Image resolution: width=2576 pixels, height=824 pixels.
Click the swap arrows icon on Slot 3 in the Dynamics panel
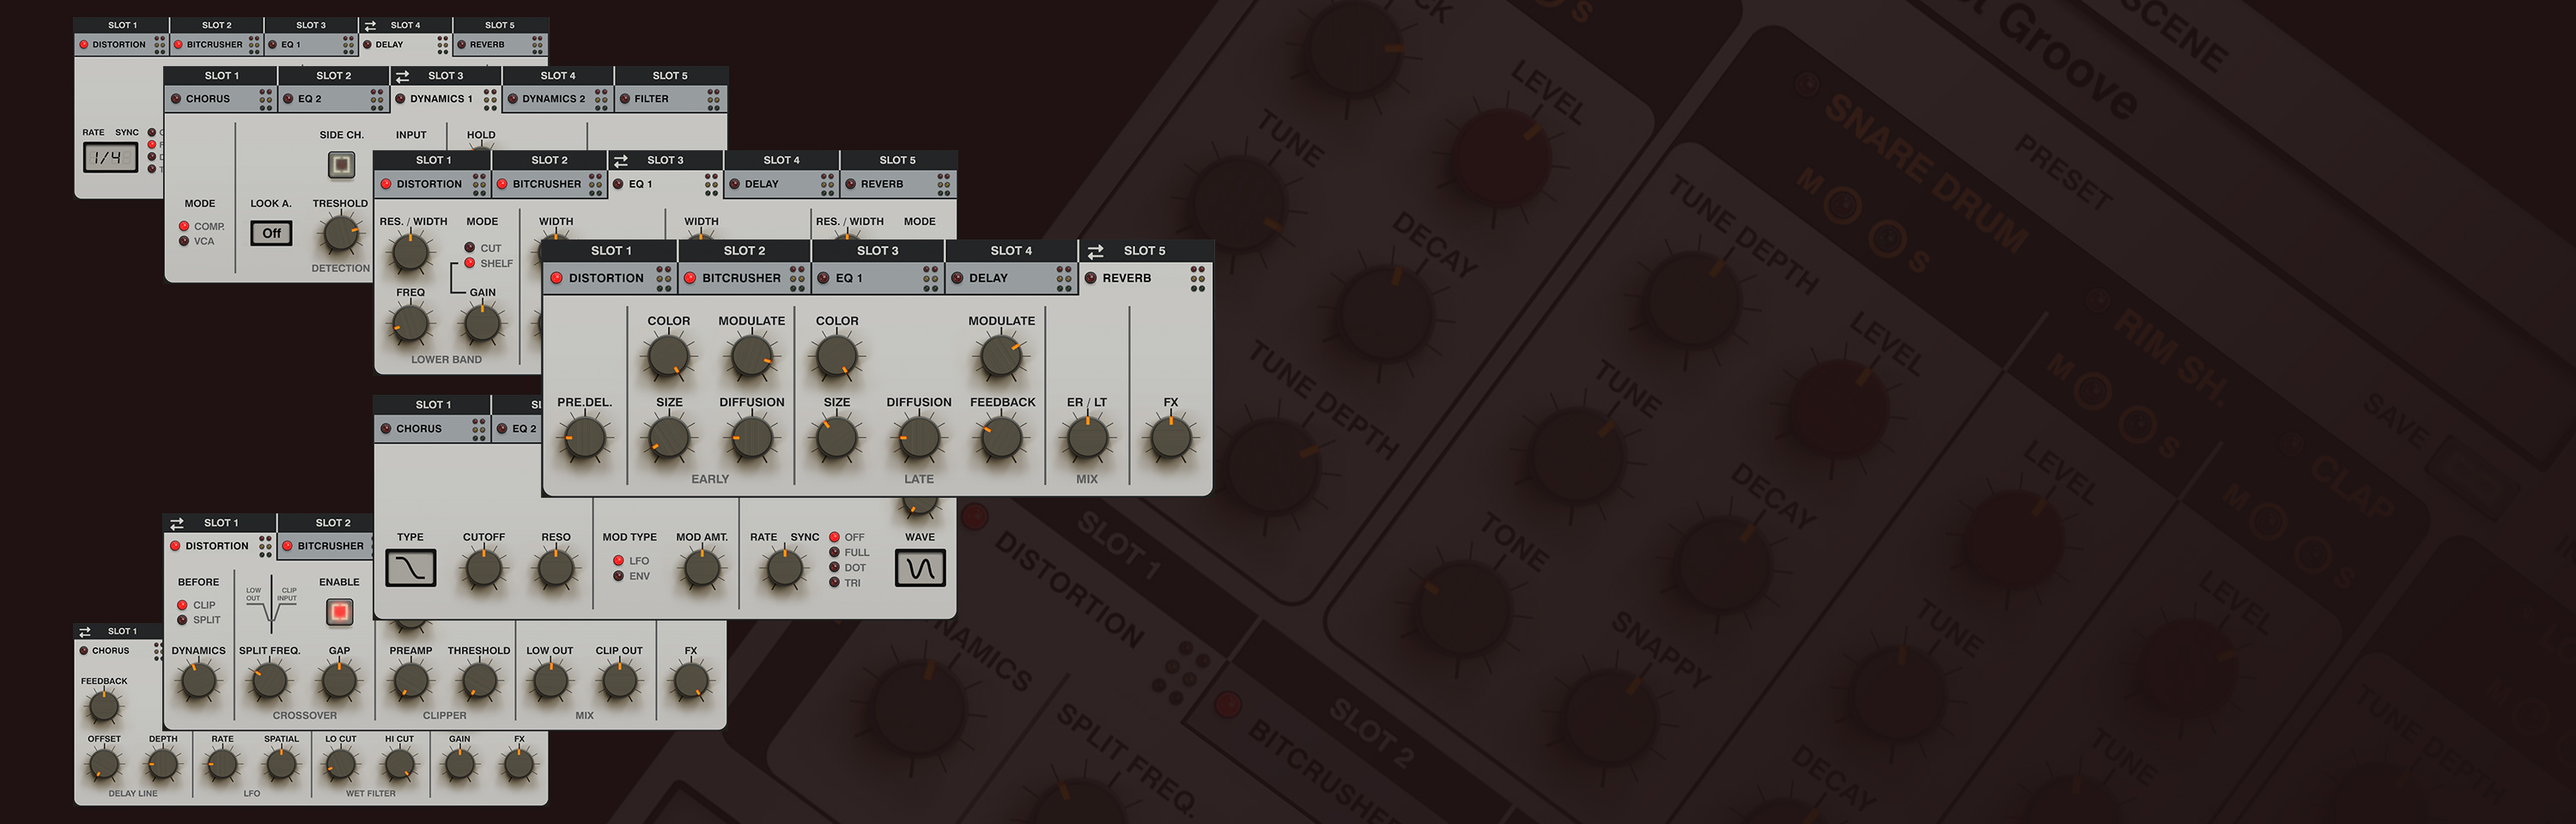402,76
